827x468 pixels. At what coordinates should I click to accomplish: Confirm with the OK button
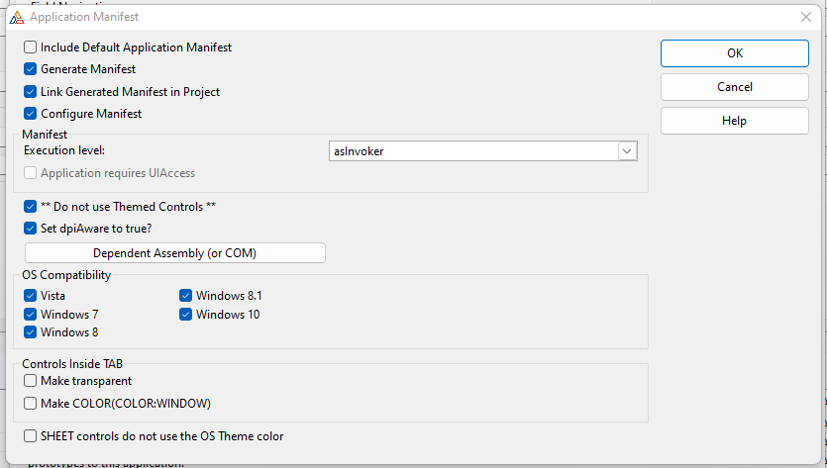point(734,53)
